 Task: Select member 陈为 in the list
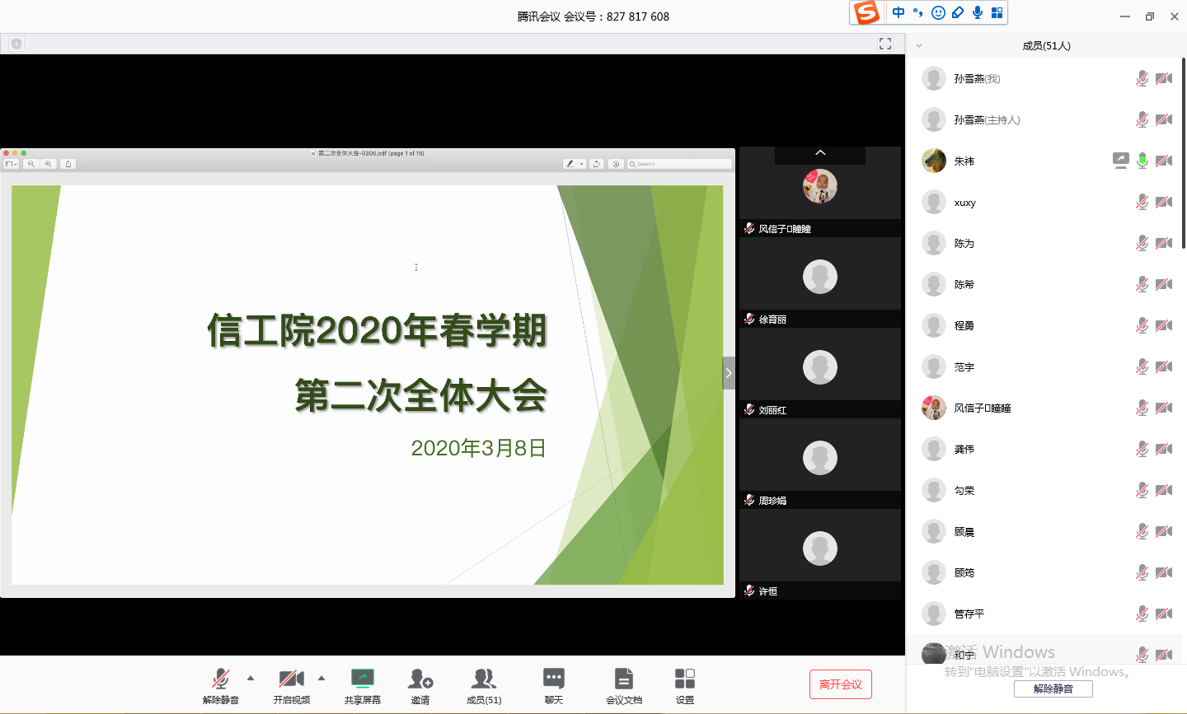[964, 243]
